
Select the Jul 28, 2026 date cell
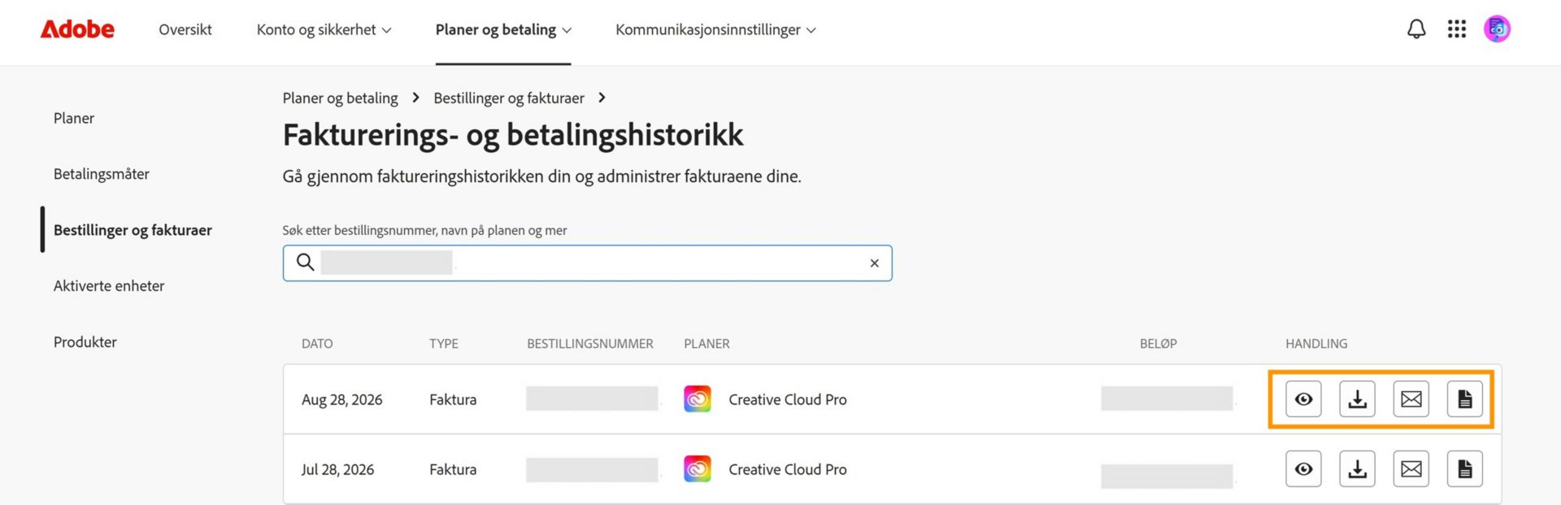tap(337, 469)
